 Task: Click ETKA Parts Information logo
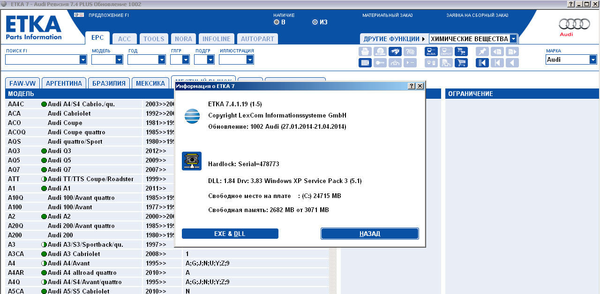34,28
